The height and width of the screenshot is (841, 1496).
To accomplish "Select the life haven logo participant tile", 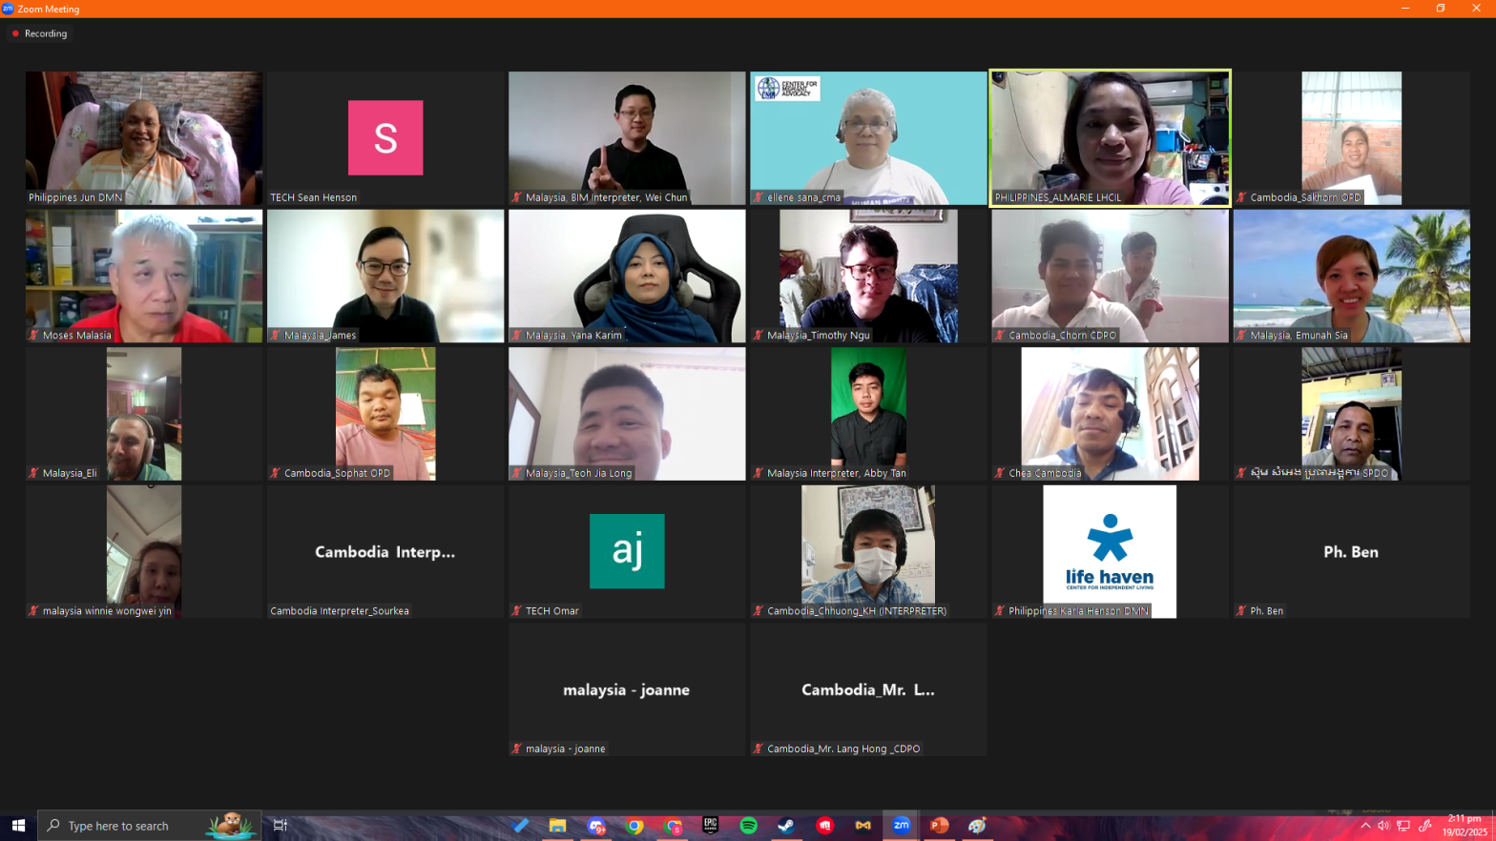I will pos(1110,551).
